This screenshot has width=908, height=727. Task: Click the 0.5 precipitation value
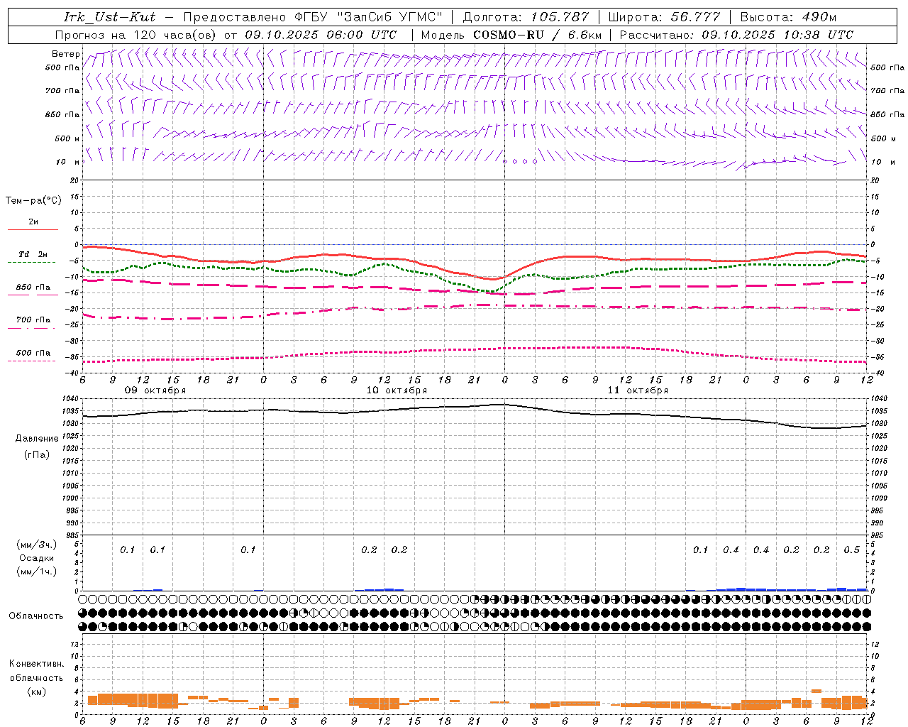pos(852,550)
